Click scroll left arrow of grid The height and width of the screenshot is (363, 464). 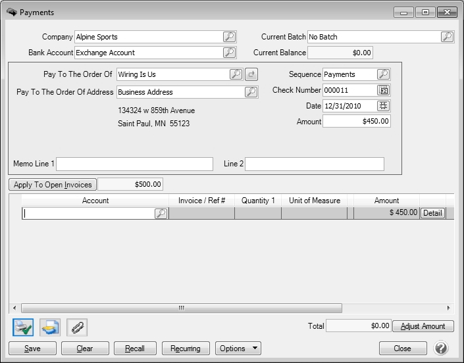(x=14, y=308)
